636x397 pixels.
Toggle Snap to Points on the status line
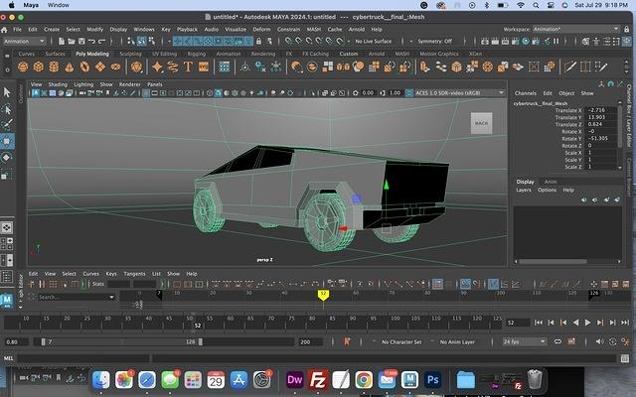309,41
